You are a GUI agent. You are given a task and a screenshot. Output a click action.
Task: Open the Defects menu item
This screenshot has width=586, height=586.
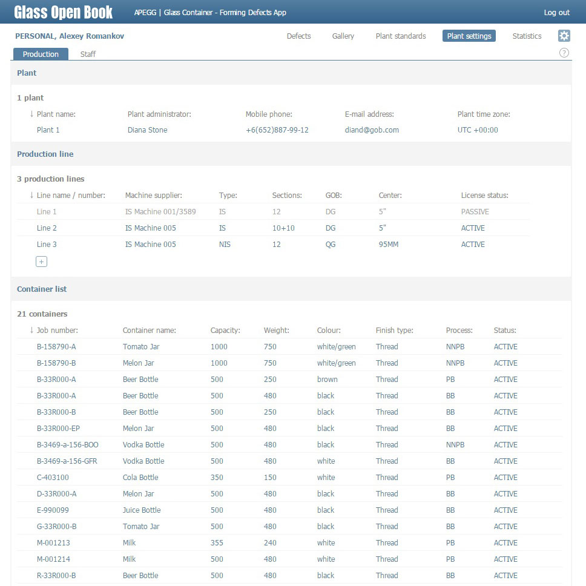tap(298, 36)
